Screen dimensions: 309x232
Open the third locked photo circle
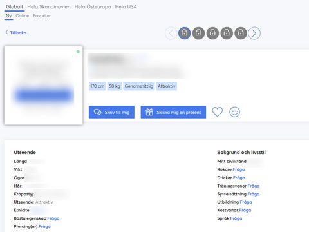tap(212, 33)
